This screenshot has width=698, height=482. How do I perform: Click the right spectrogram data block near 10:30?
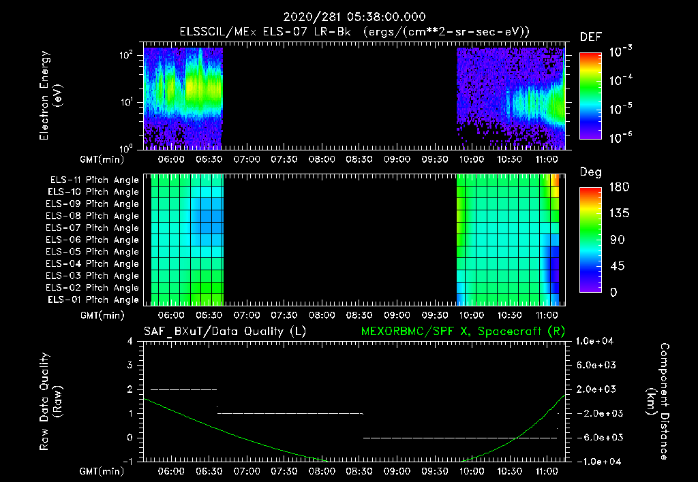pyautogui.click(x=511, y=98)
